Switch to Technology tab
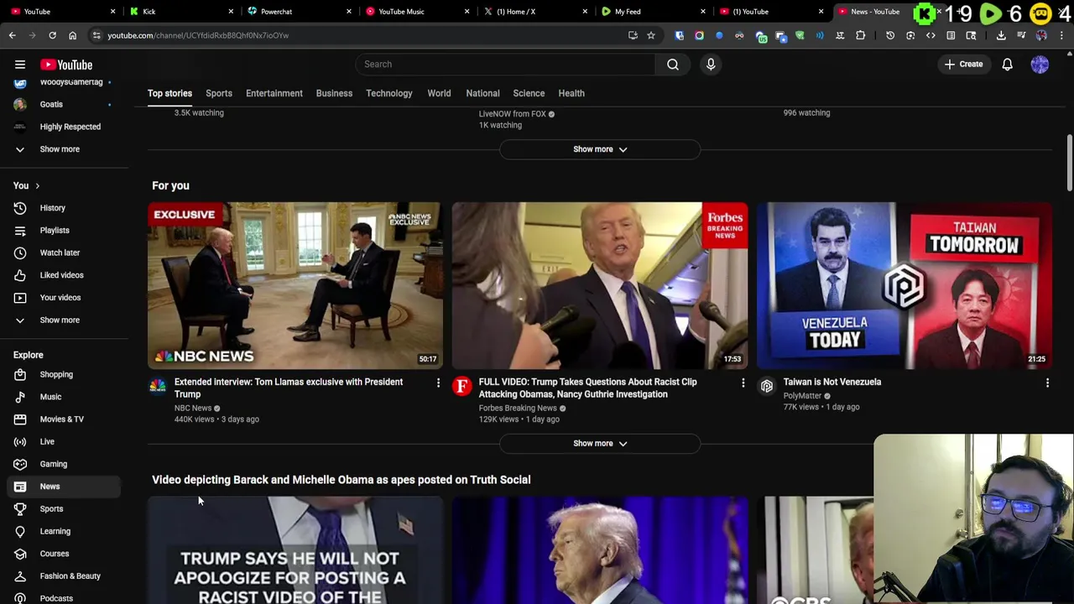 (x=389, y=93)
